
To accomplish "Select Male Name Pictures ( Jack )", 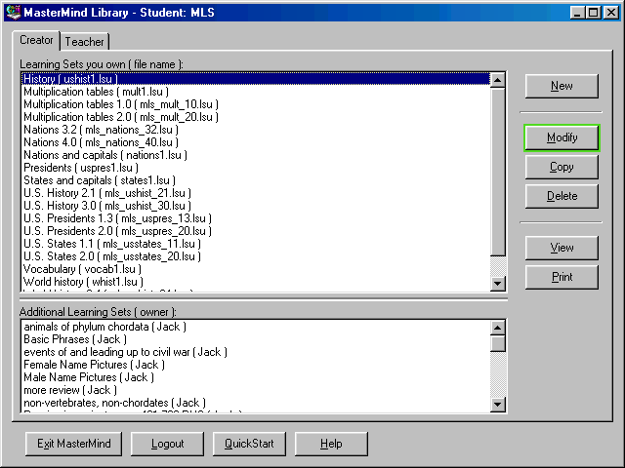I will coord(256,377).
